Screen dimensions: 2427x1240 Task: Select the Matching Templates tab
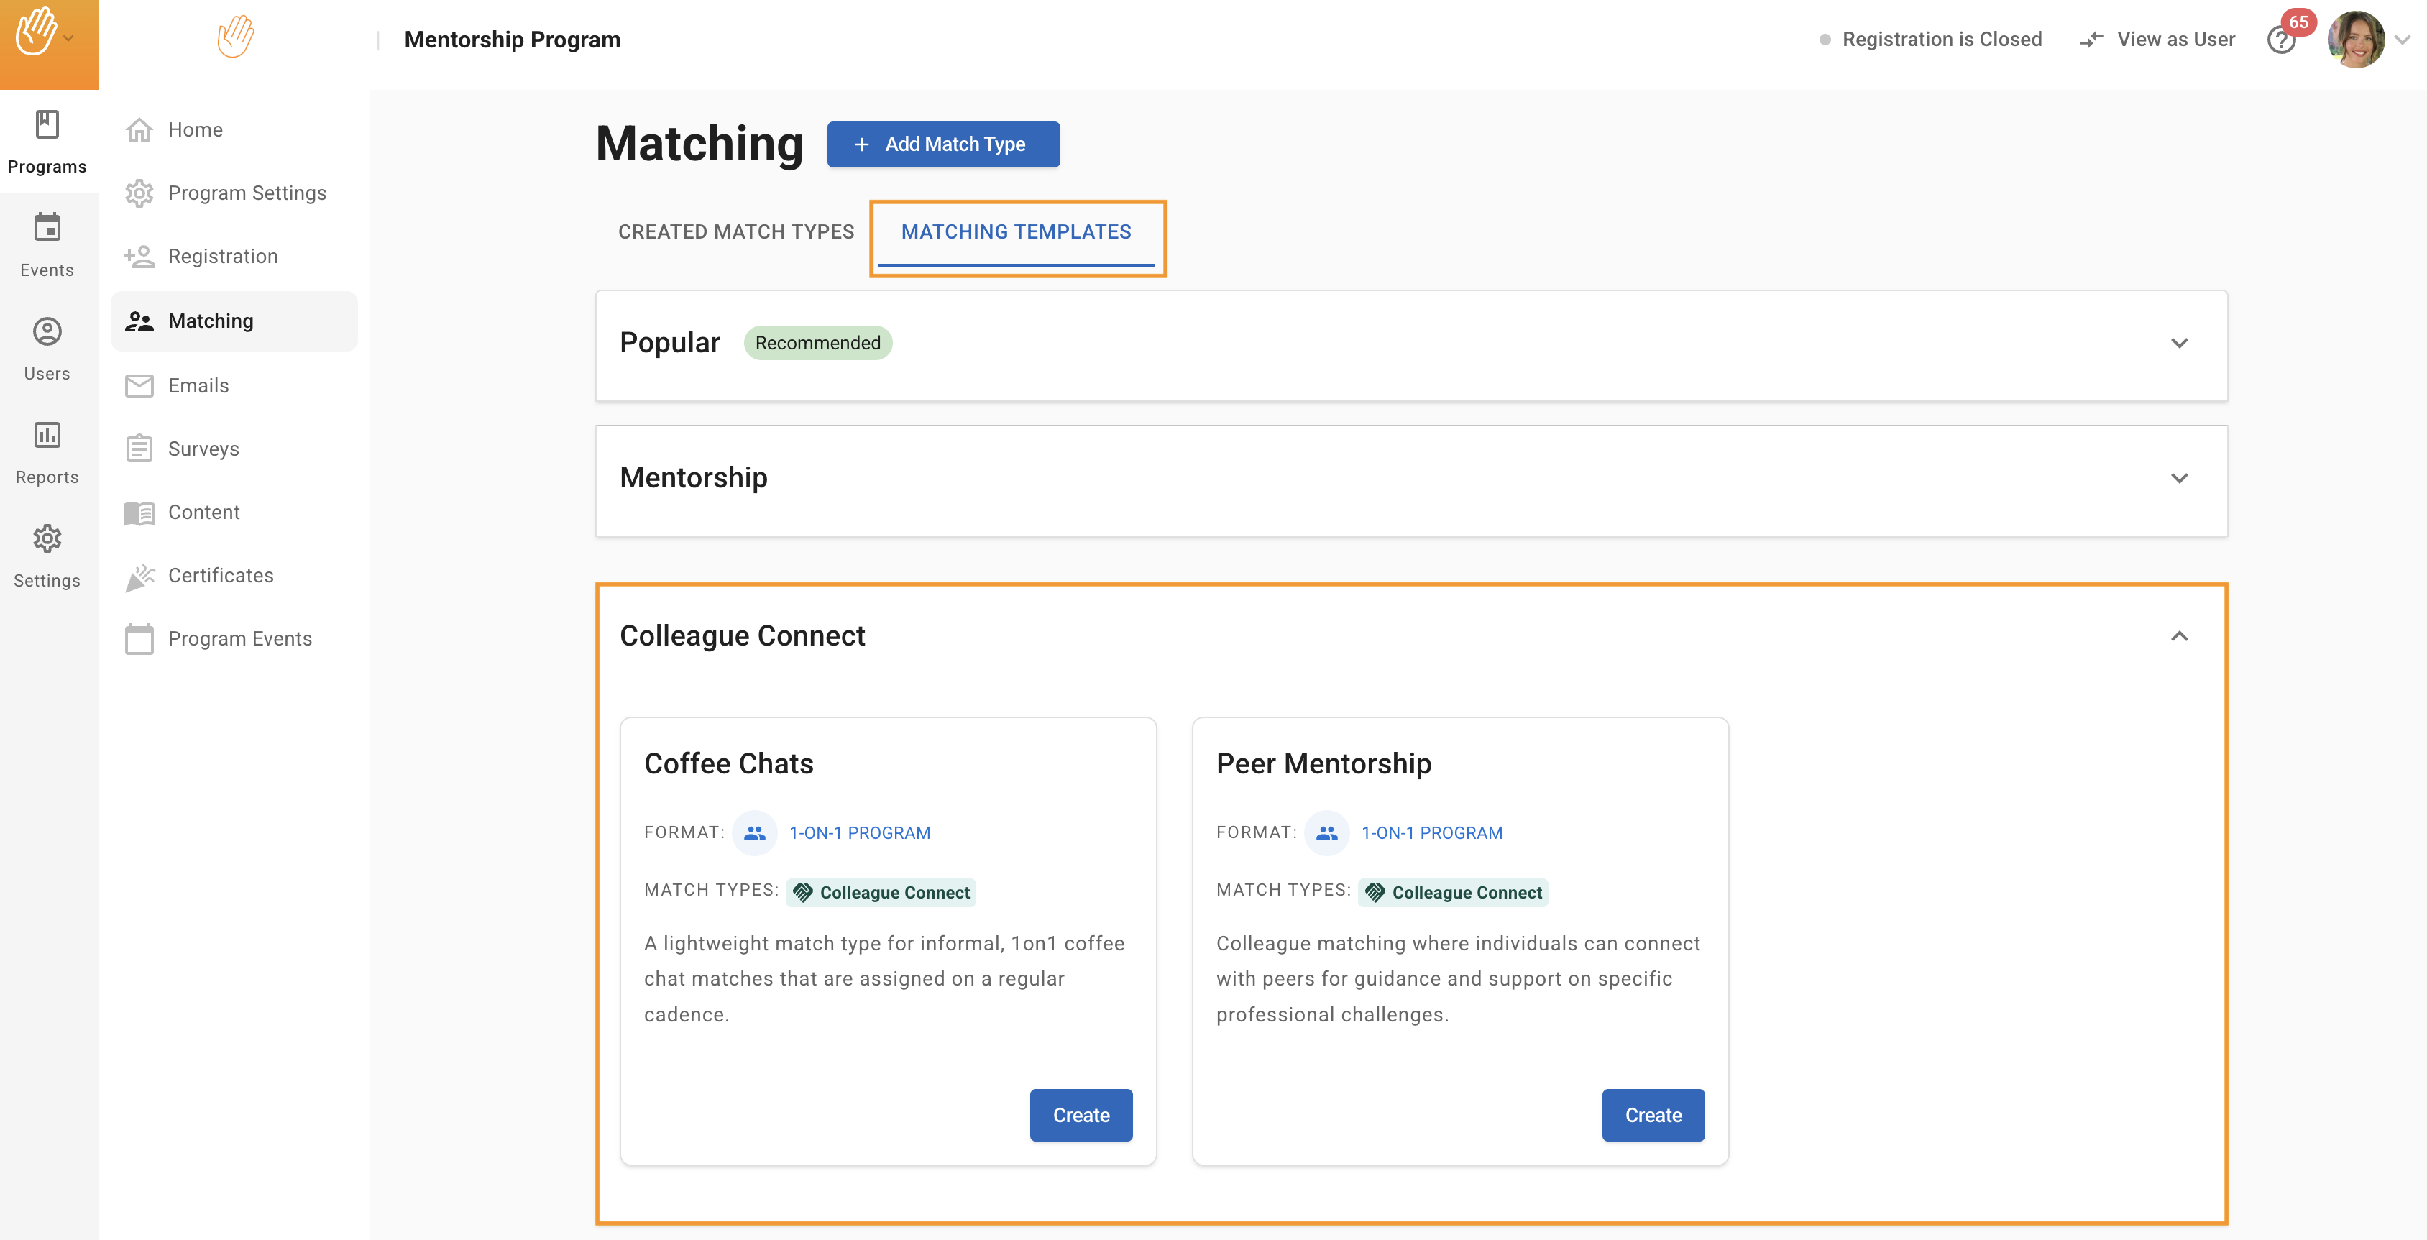[x=1016, y=231]
